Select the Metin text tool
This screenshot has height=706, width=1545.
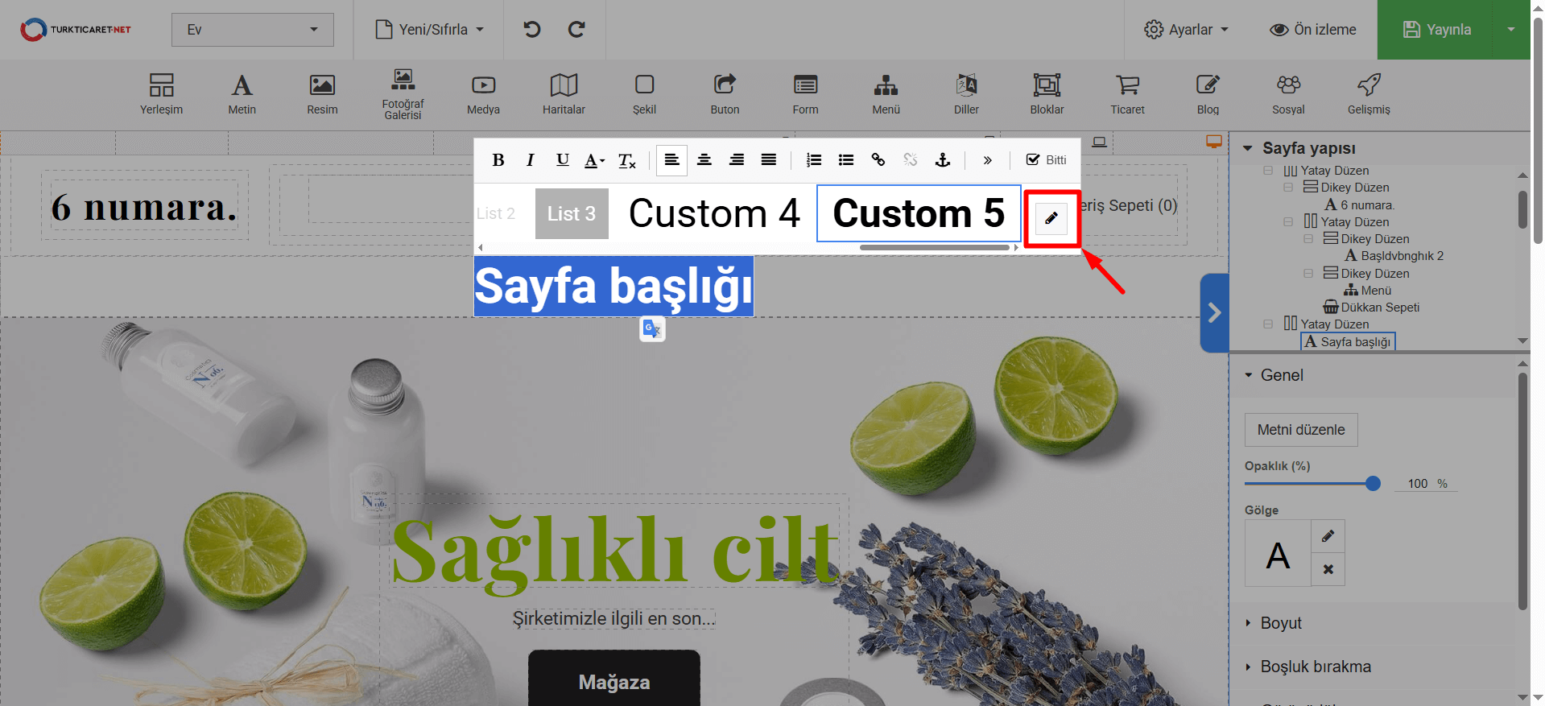coord(242,94)
